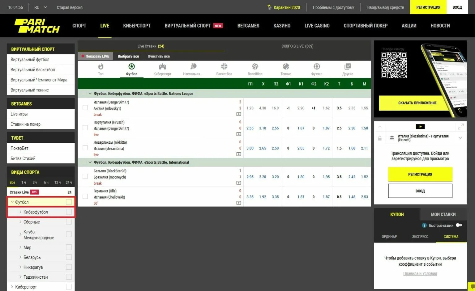This screenshot has width=475, height=291.
Task: Open video stream for Бельгия–Бразилия match
Action: pos(239,183)
